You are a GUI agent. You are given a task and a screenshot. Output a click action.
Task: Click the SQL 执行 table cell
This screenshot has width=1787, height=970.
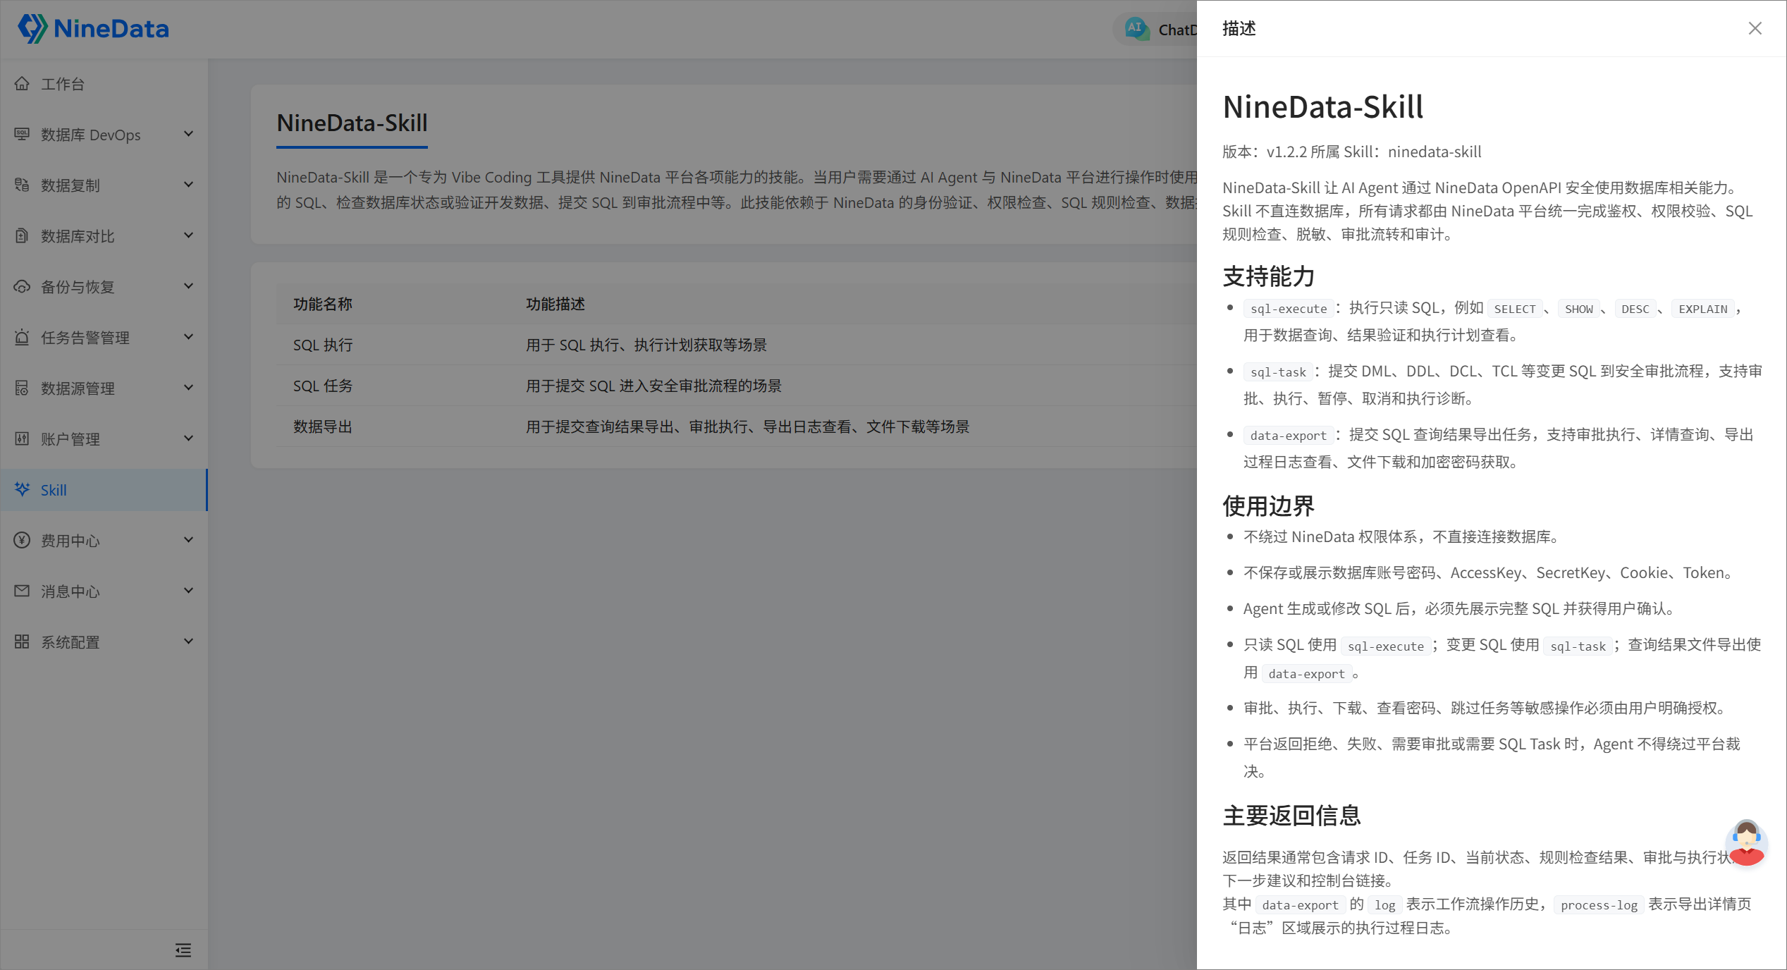(x=323, y=345)
